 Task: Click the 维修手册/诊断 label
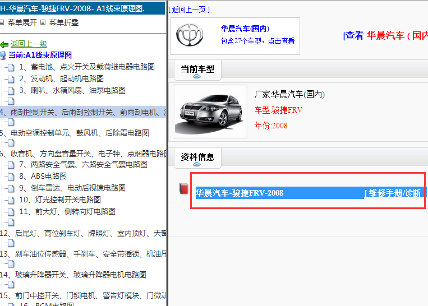[395, 193]
